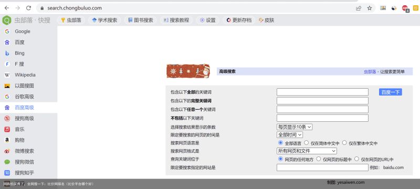The image size is (420, 189).
Task: Open 学术搜索 tab
Action: (104, 20)
